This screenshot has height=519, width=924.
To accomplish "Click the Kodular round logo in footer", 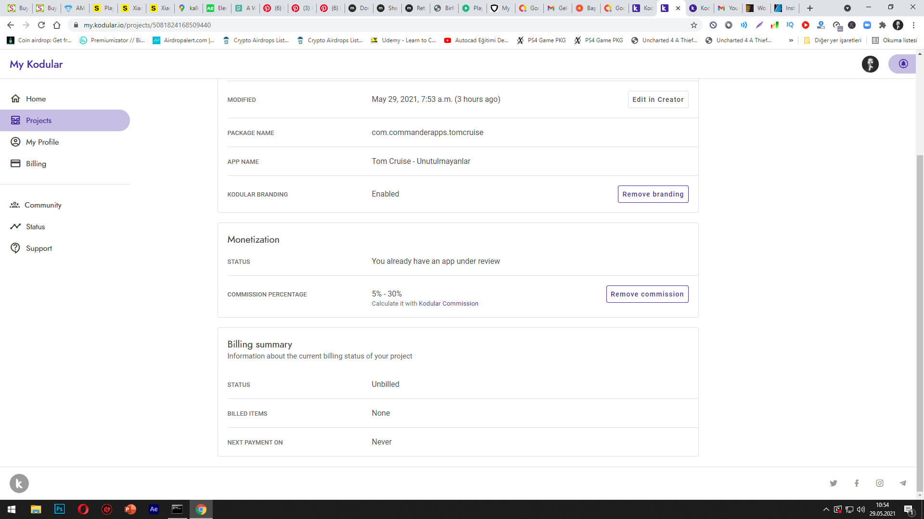I will (19, 483).
